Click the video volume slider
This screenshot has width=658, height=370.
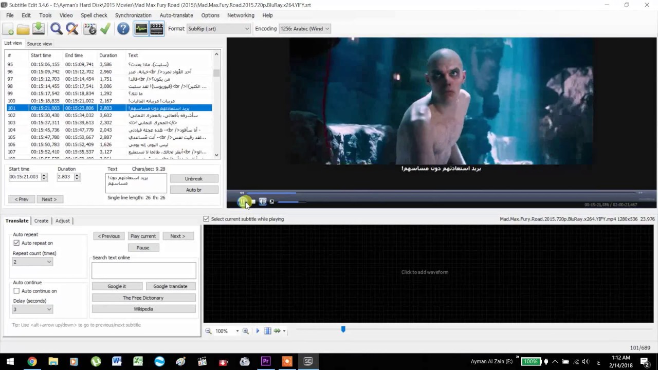click(x=290, y=202)
